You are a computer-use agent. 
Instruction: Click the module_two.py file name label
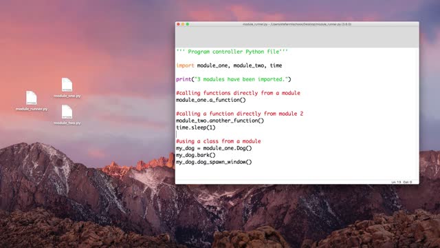coord(67,123)
